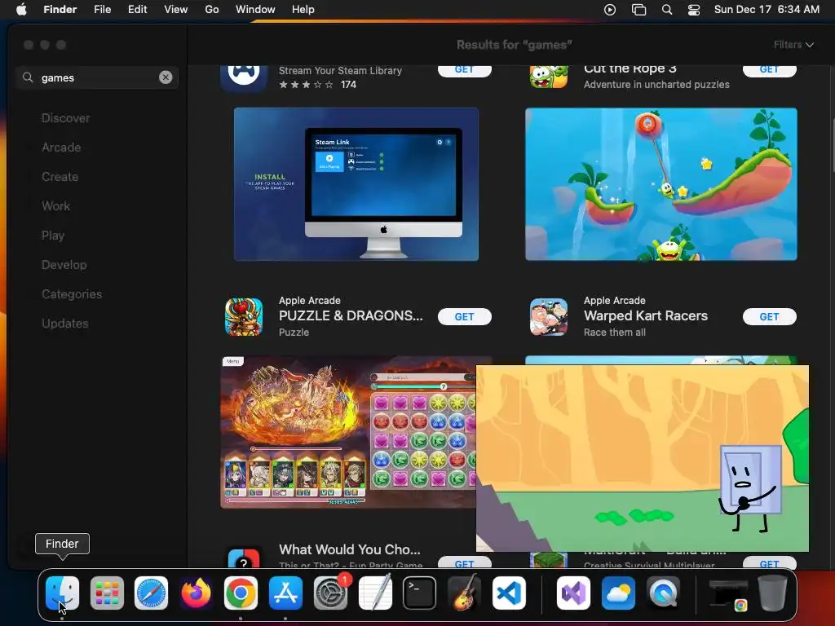Open the Trash in the Dock

point(772,593)
